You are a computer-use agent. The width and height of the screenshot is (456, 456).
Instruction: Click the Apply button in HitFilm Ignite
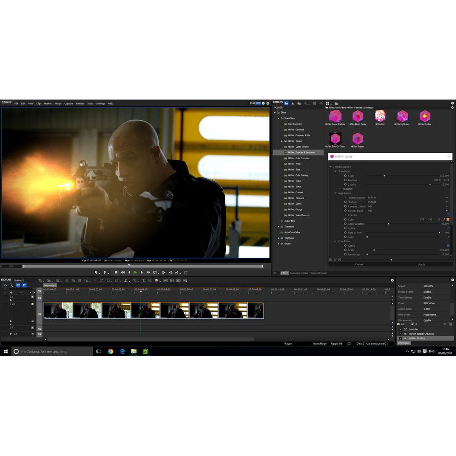coord(422,264)
